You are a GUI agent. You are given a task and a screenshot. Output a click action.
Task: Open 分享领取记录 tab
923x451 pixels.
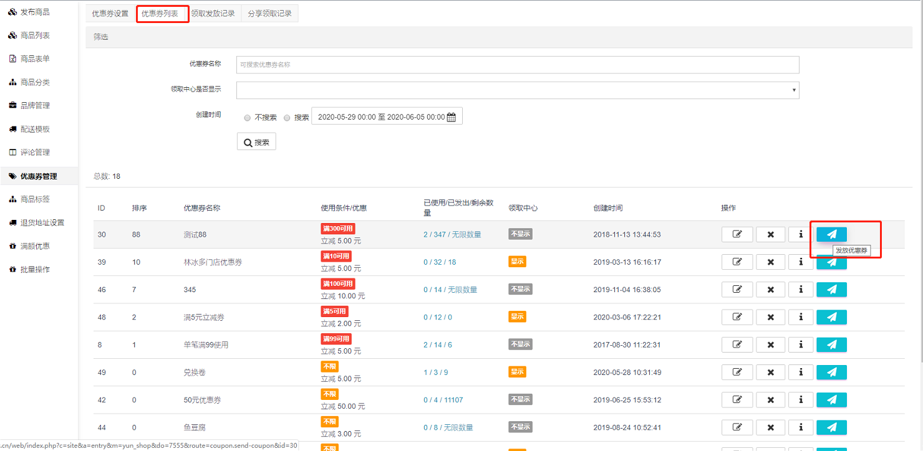coord(269,13)
